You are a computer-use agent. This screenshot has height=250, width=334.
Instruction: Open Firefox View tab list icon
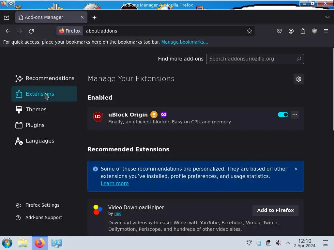coord(7,18)
